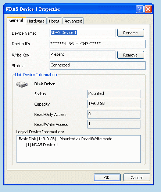The height and width of the screenshot is (192, 161).
Task: Open the Hosts tab
Action: 54,21
